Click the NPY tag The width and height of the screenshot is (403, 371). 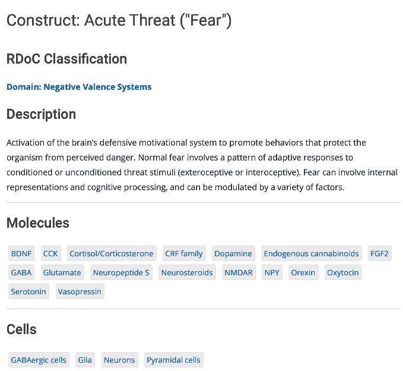tap(272, 273)
